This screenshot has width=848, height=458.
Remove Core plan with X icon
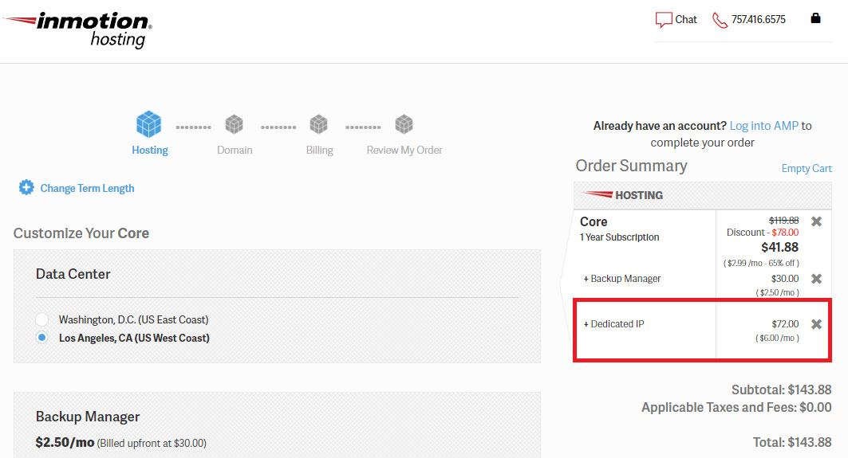pos(817,221)
